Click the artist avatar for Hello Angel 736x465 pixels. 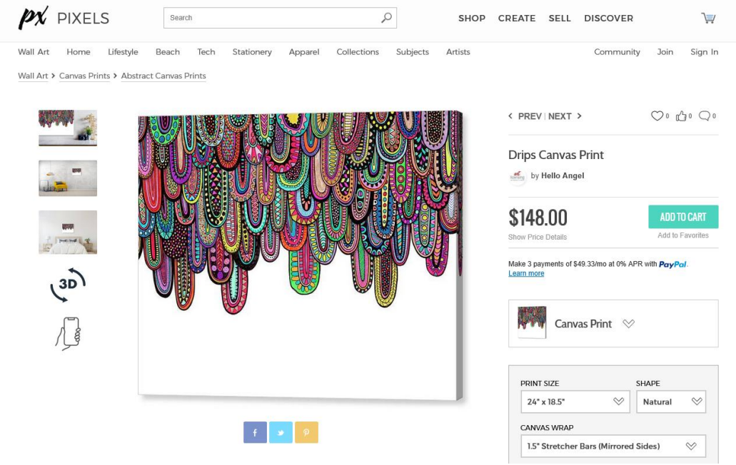[x=518, y=176]
